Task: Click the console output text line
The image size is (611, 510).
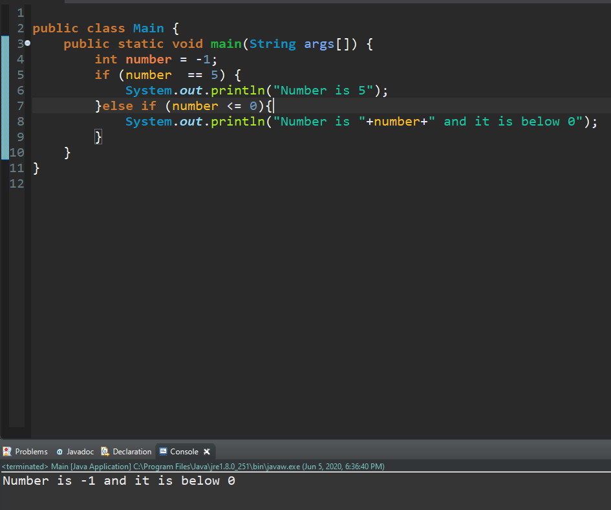Action: coord(119,481)
